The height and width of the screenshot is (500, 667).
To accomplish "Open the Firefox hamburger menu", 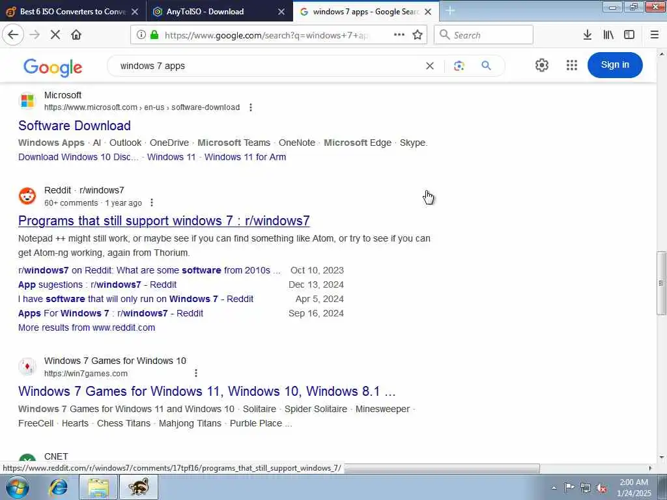I will point(654,35).
